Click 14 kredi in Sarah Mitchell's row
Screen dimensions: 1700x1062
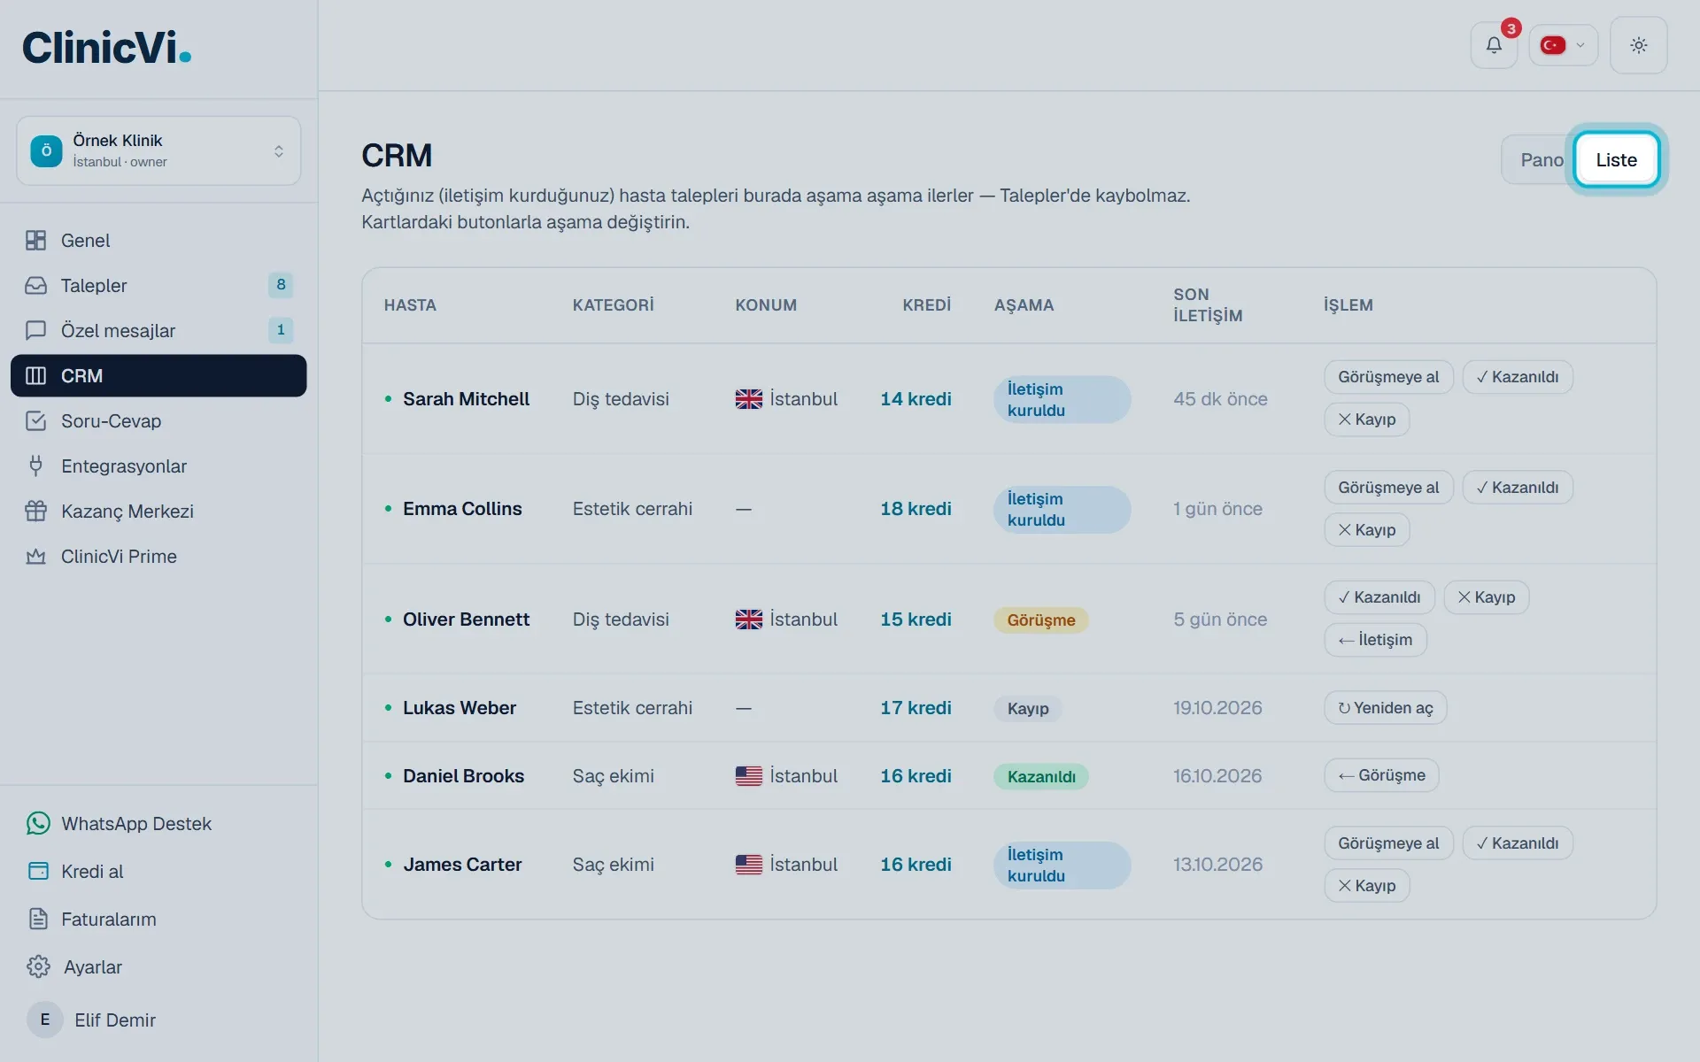[916, 399]
